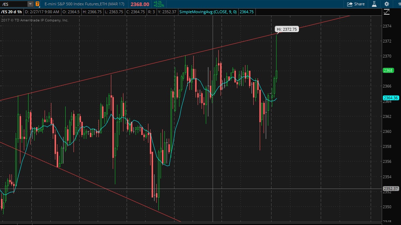This screenshot has height=225, width=401.
Task: Click the Share arrow icon
Action: point(350,4)
